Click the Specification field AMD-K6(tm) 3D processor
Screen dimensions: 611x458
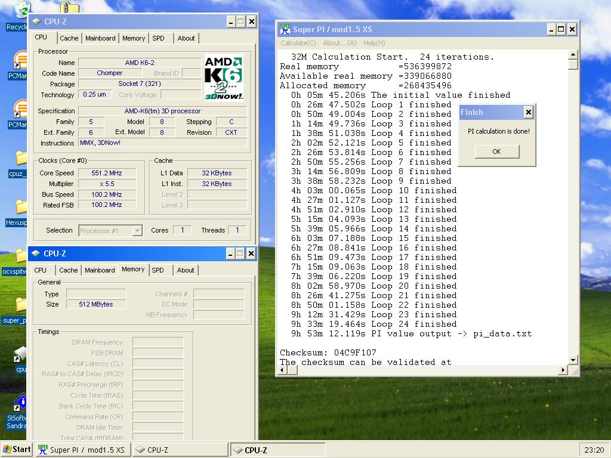162,111
